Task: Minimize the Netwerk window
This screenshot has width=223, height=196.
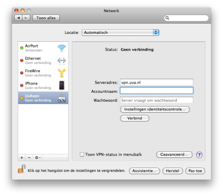Action: pos(23,11)
